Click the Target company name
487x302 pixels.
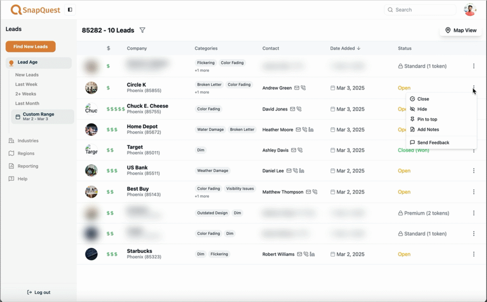pyautogui.click(x=135, y=147)
